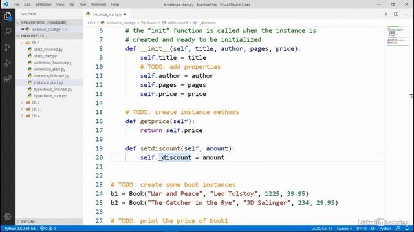Run Python file with play button
The height and width of the screenshot is (232, 414).
(x=386, y=14)
